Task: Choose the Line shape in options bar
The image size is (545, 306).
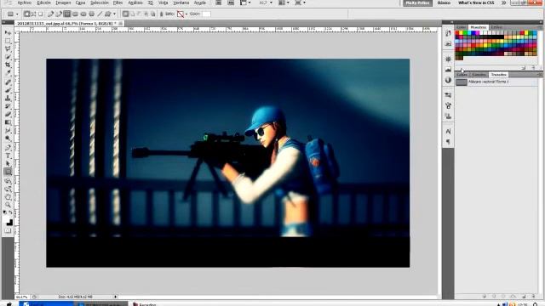Action: pos(100,14)
